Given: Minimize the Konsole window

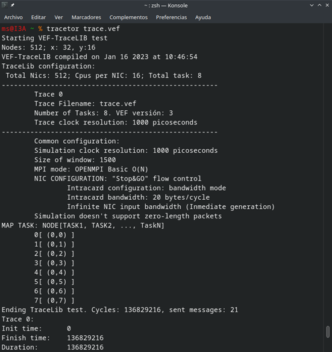Looking at the screenshot, I should (x=312, y=5).
